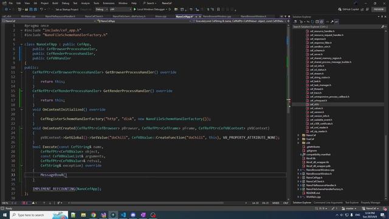
Task: Open the notification center in the taskbar
Action: click(x=382, y=215)
